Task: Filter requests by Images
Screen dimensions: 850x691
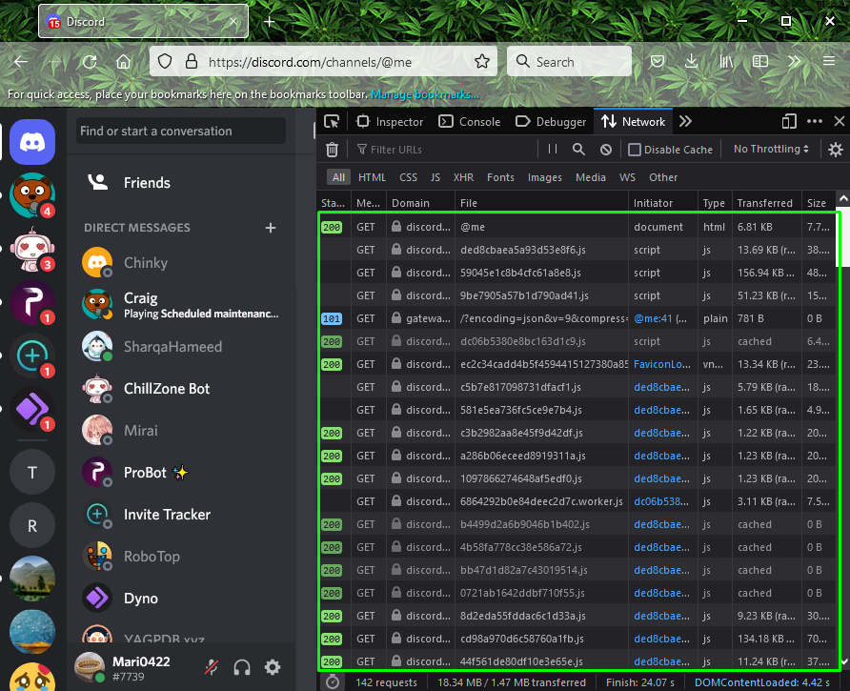Action: [x=545, y=177]
